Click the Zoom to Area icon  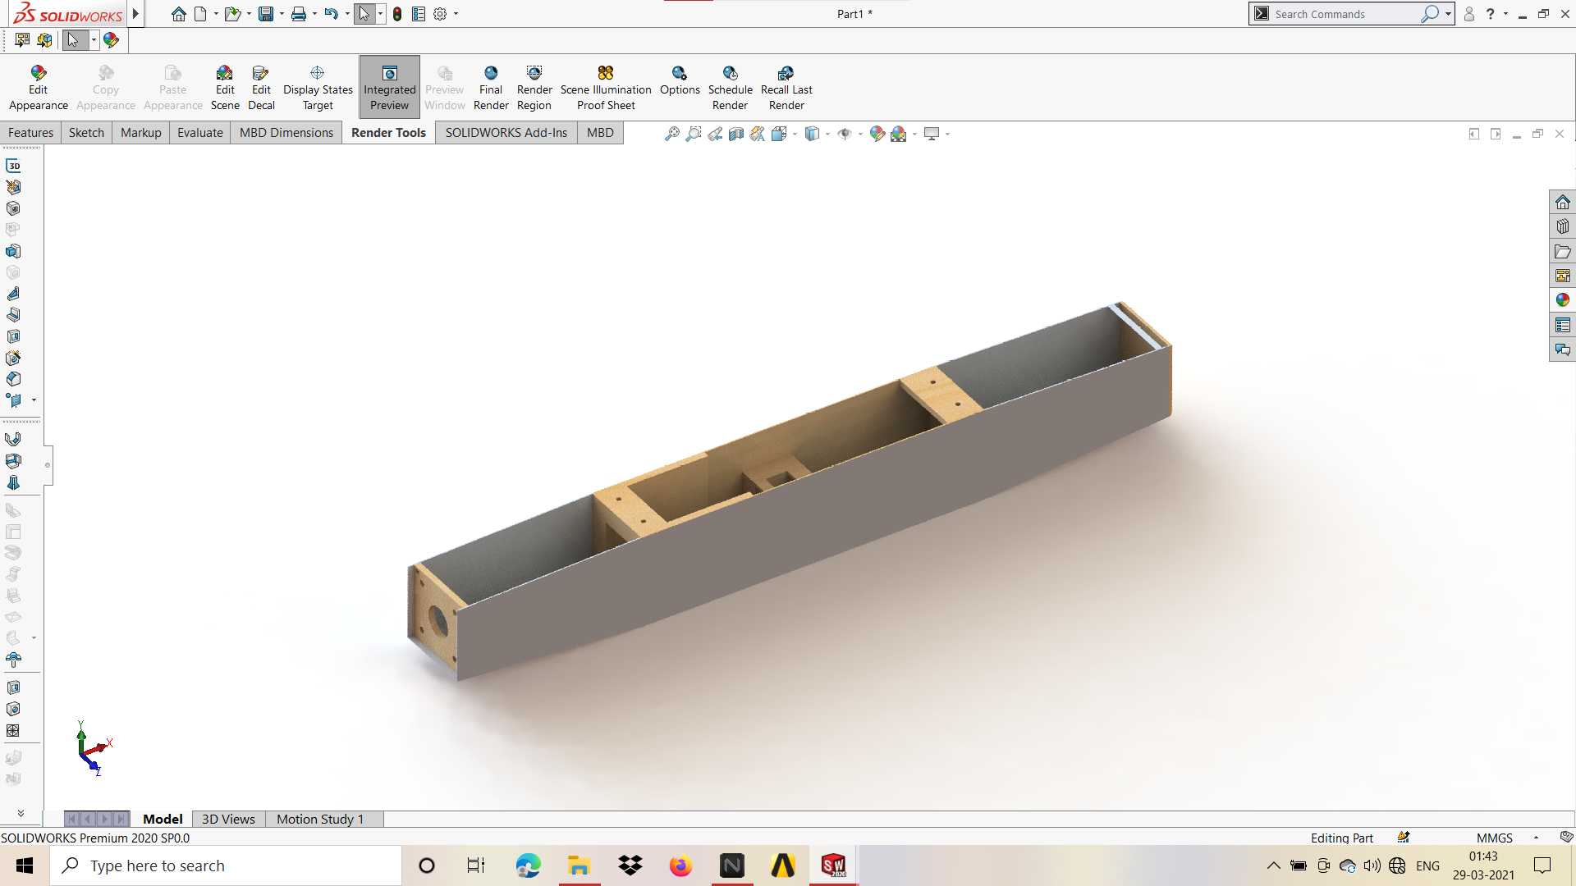pos(694,134)
